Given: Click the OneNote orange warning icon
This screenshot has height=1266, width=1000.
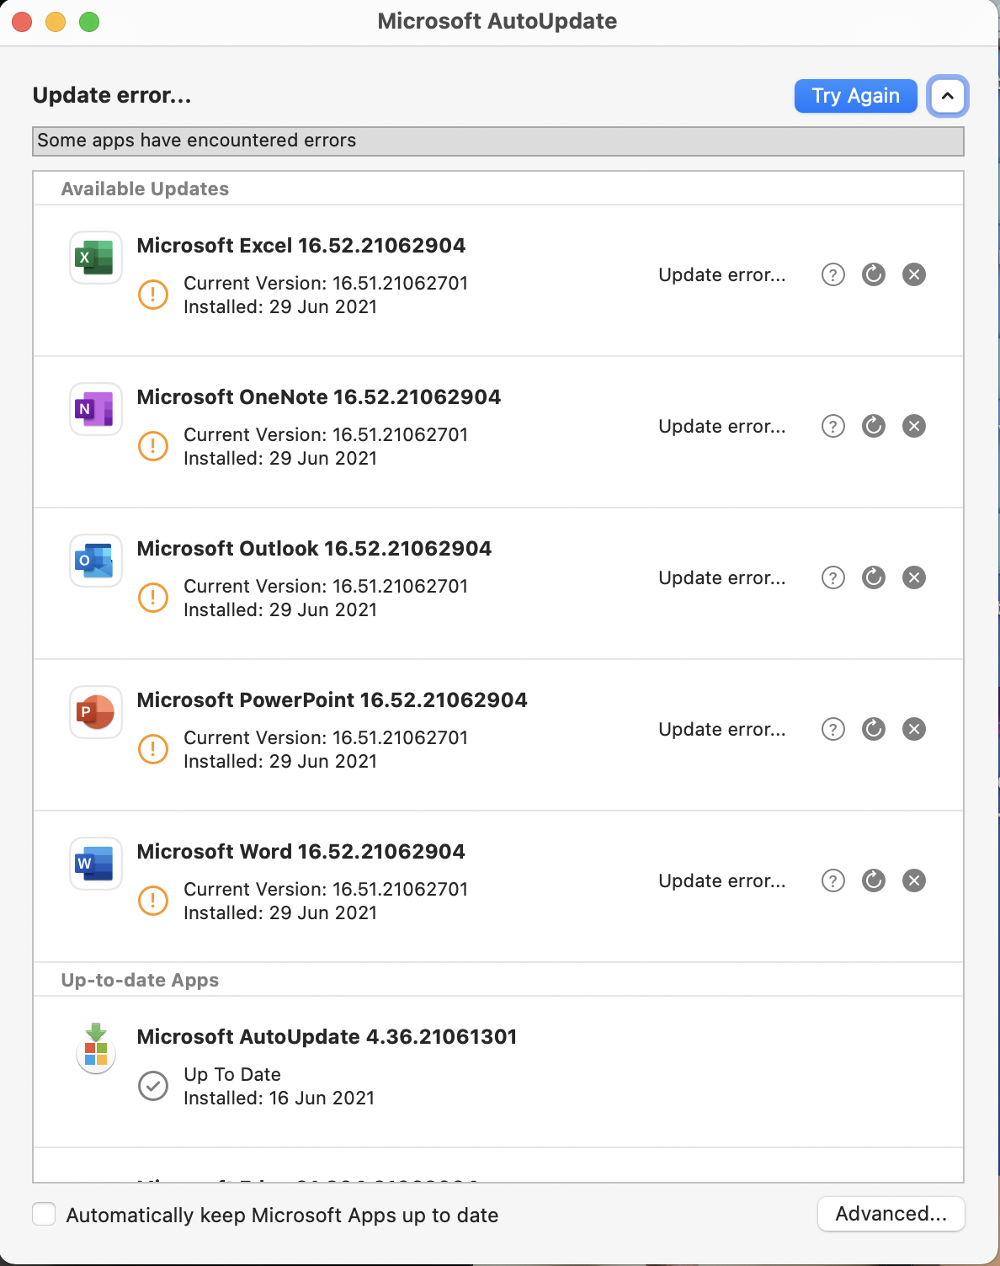Looking at the screenshot, I should tap(153, 446).
